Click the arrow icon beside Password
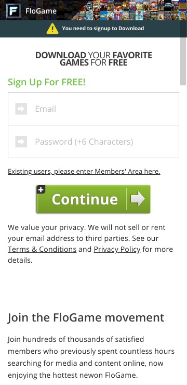The height and width of the screenshot is (385, 187). coord(21,142)
